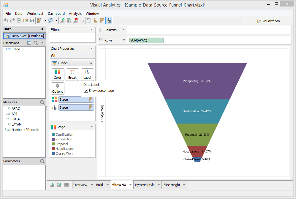Screen dimensions: 296x199
Task: Click sort icon on the color Stage pill
Action: (x=91, y=99)
